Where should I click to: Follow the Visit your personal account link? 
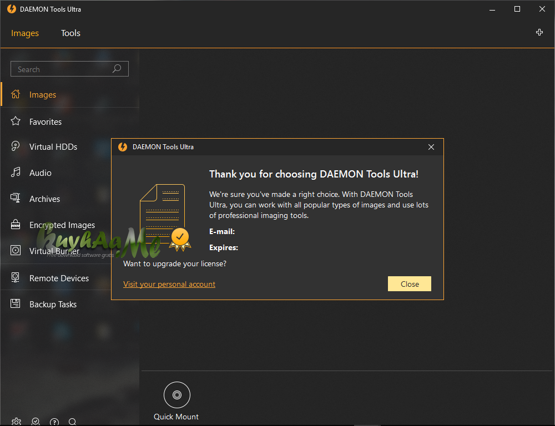169,284
